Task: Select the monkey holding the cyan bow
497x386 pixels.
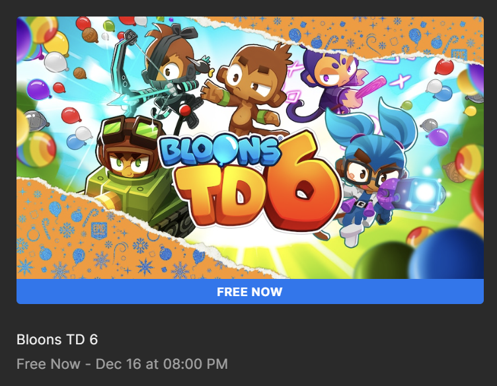Action: (x=159, y=77)
